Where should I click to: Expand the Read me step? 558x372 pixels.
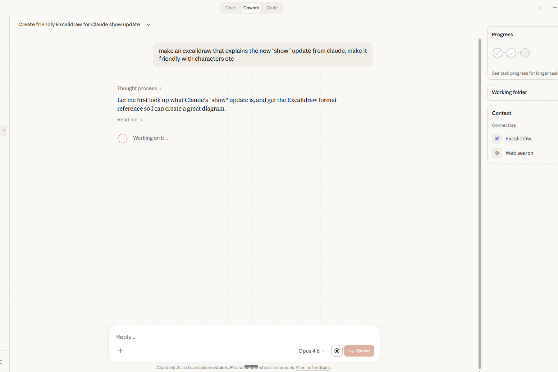coord(130,120)
